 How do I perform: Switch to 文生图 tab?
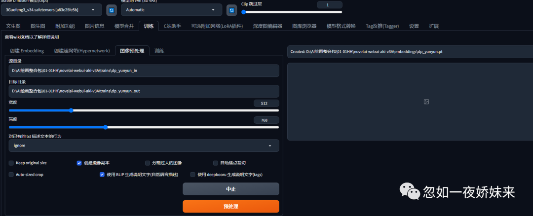coord(13,26)
